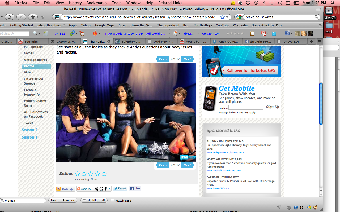Image resolution: width=340 pixels, height=212 pixels.
Task: Click the mobile Number input field
Action: pyautogui.click(x=246, y=107)
